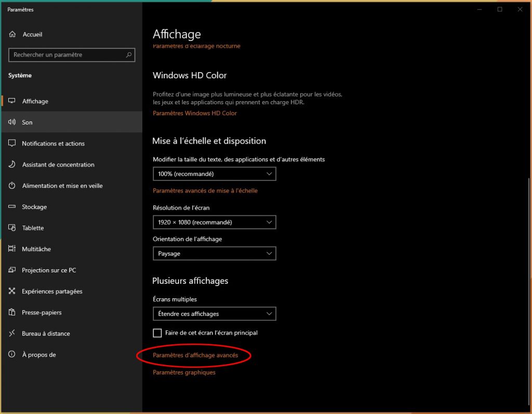Select Multitâche in the sidebar
The image size is (532, 414).
[36, 249]
